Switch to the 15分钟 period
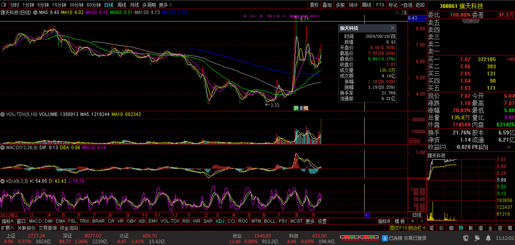The height and width of the screenshot is (245, 515). [x=59, y=5]
